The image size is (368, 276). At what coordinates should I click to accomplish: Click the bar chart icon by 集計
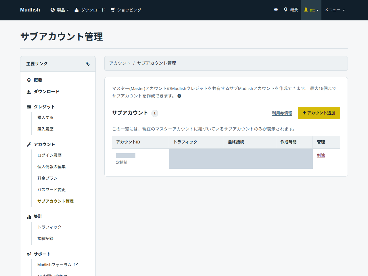click(29, 216)
